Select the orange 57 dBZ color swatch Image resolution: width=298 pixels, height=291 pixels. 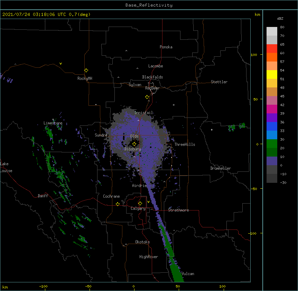coord(272,57)
